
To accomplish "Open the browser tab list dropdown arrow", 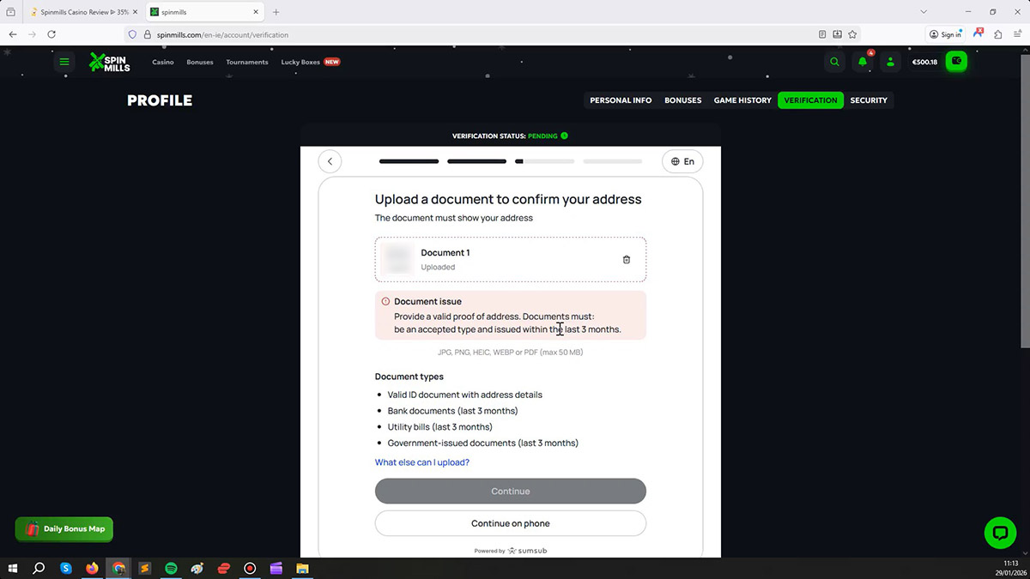I will click(924, 12).
